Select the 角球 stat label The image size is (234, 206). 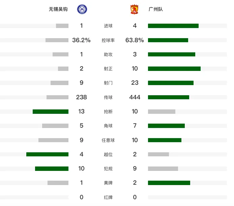[x=108, y=126]
